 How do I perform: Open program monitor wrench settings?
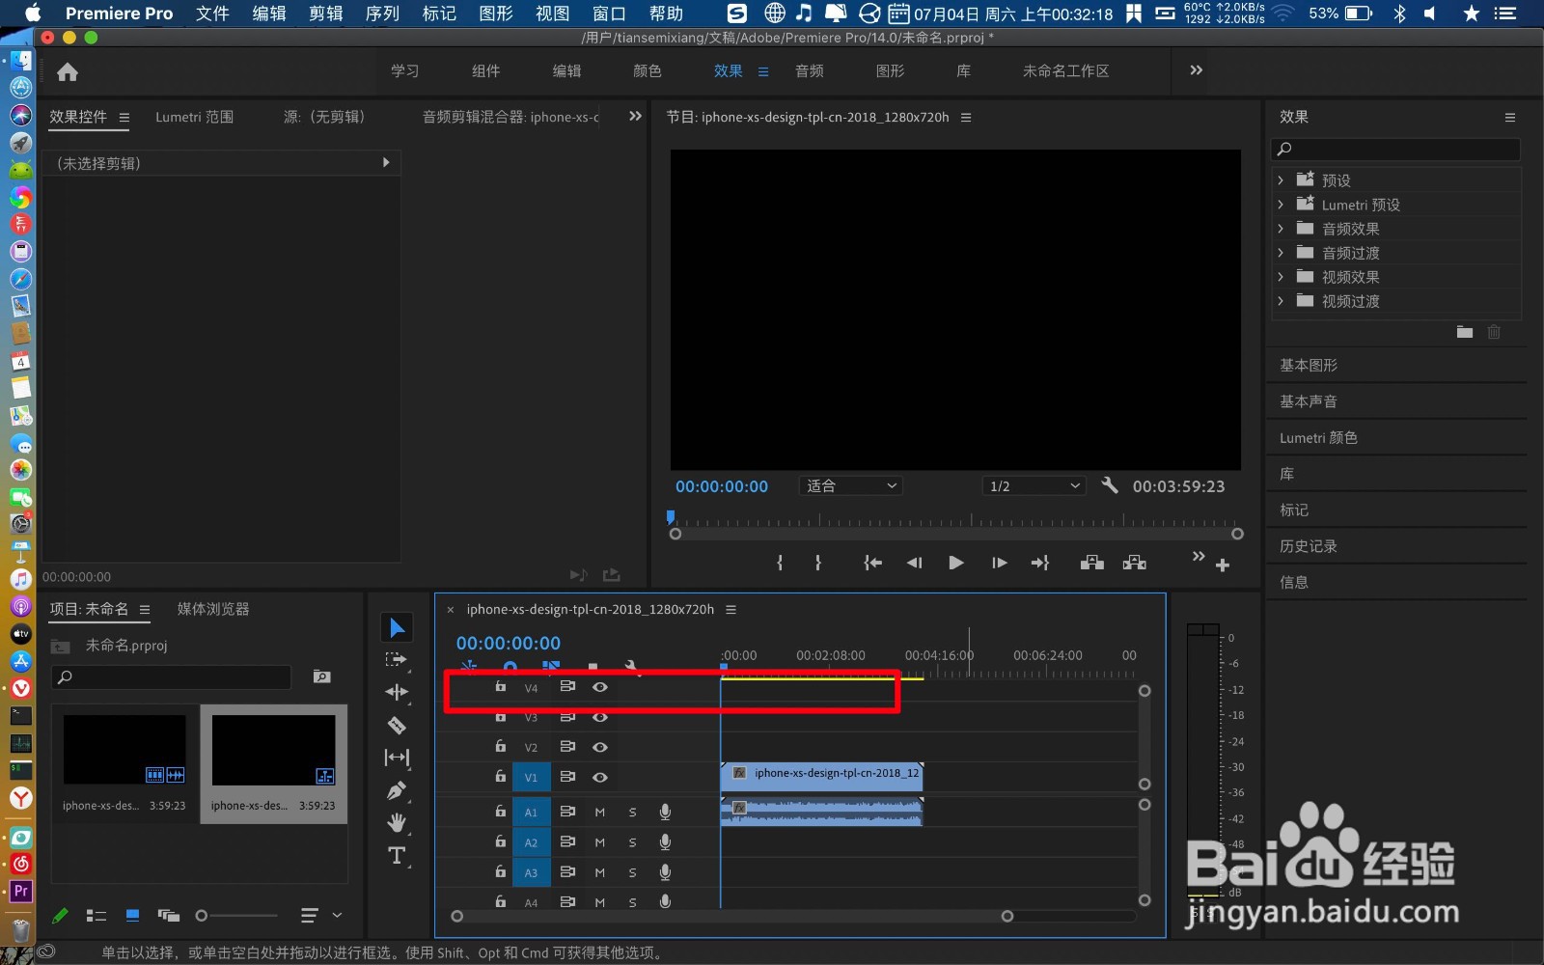1110,485
